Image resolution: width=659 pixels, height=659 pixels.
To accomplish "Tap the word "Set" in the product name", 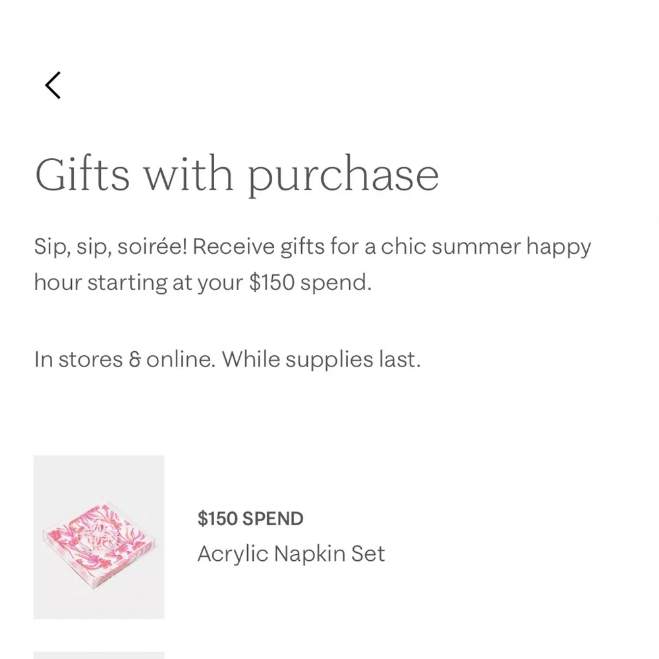I will [x=368, y=554].
